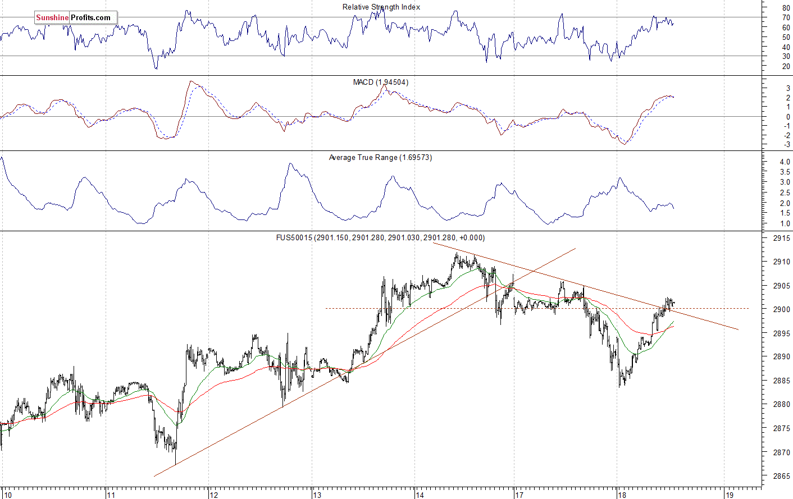
Task: Select date label 17 on time axis
Action: (519, 495)
